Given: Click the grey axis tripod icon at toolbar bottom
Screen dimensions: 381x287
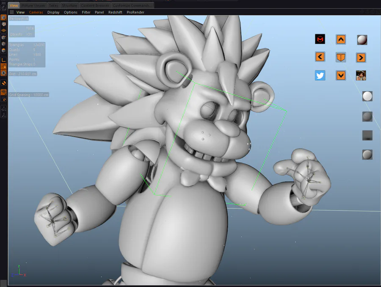Looking at the screenshot, I should click(x=4, y=115).
